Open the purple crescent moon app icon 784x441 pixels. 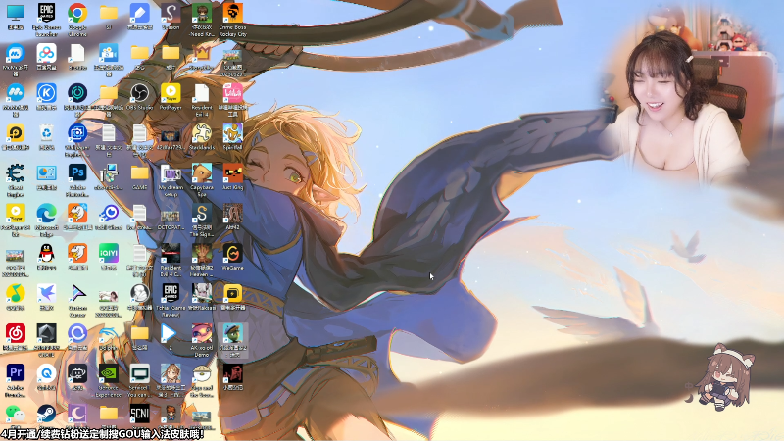(77, 414)
